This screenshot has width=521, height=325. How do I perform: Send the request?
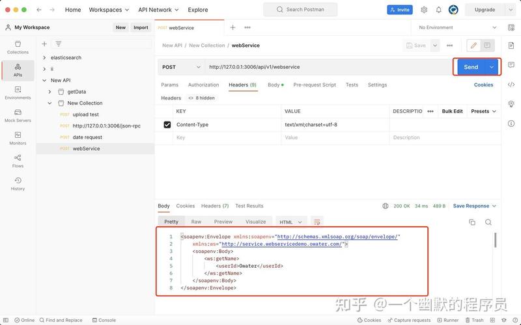471,67
